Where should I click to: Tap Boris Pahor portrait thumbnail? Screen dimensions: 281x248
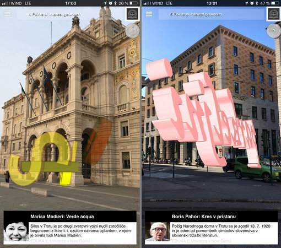click(x=158, y=231)
